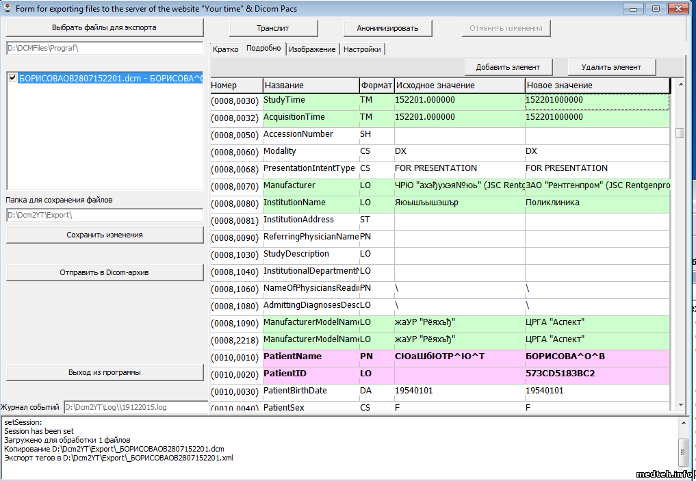Open the Кратко tab
This screenshot has height=481, width=696.
pos(225,49)
